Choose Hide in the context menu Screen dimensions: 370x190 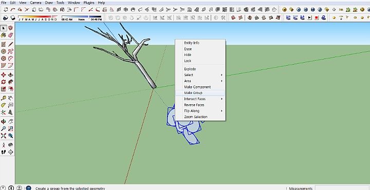[x=200, y=55]
